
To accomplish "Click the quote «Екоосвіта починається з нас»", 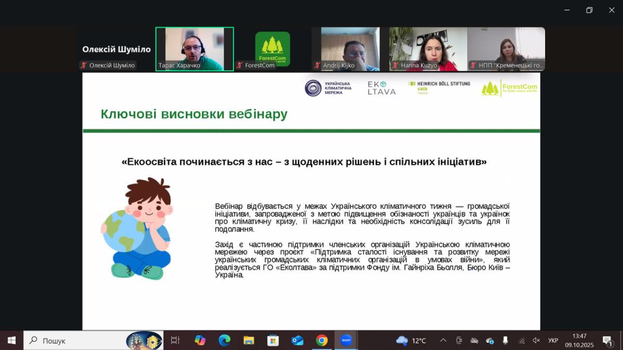I will tap(304, 162).
